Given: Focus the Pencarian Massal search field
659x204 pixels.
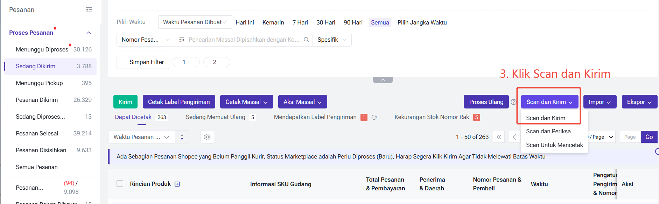Looking at the screenshot, I should coord(244,40).
